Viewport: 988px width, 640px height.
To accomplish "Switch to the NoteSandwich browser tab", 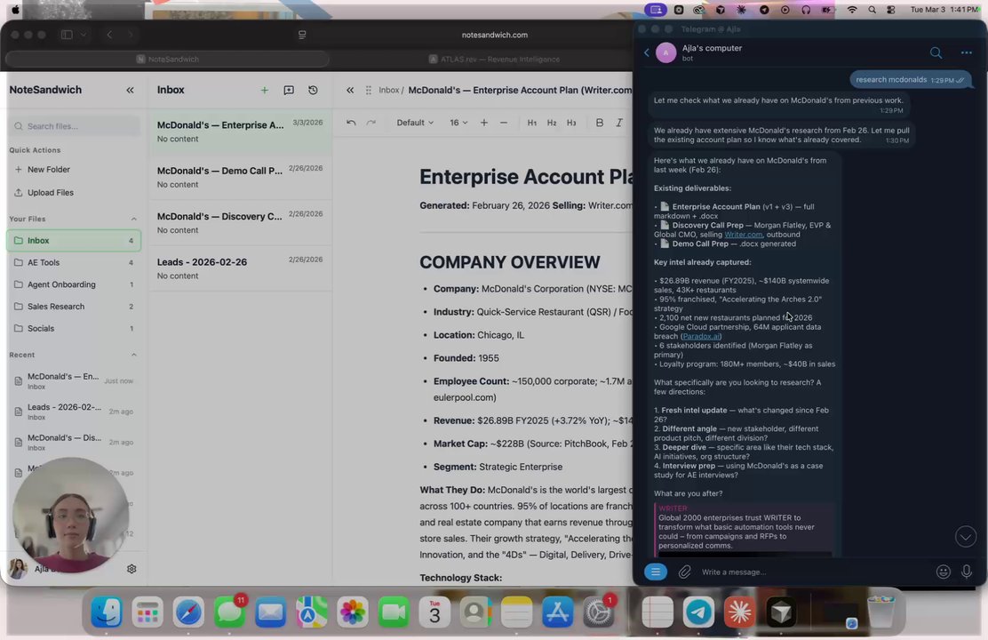I will [168, 60].
